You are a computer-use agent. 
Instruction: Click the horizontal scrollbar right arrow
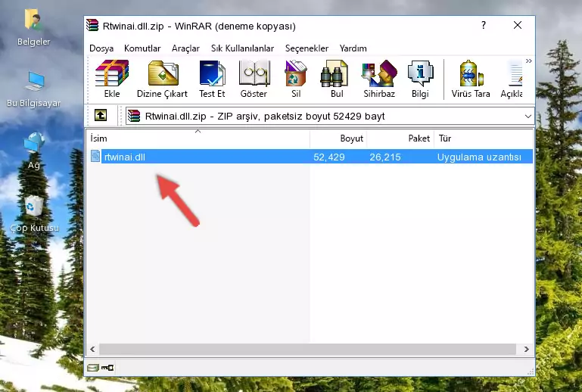[526, 349]
